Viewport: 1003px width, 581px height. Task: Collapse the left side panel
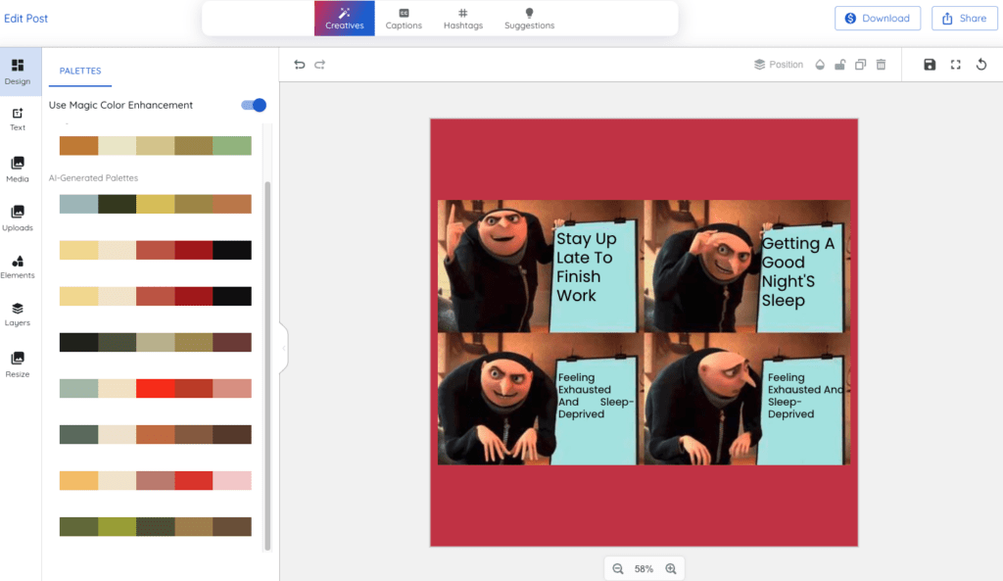[283, 348]
